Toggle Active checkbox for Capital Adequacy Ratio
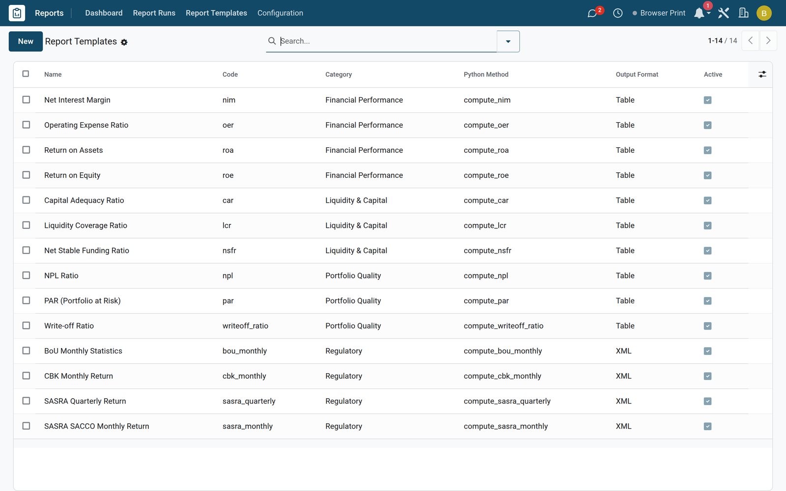Viewport: 786px width, 491px height. point(707,200)
